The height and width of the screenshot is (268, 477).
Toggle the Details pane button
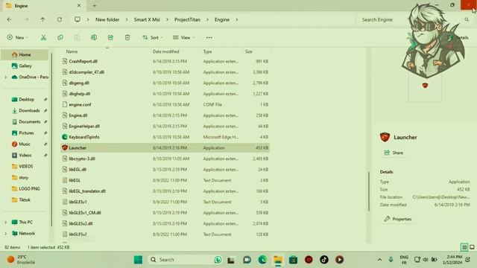coord(458,37)
